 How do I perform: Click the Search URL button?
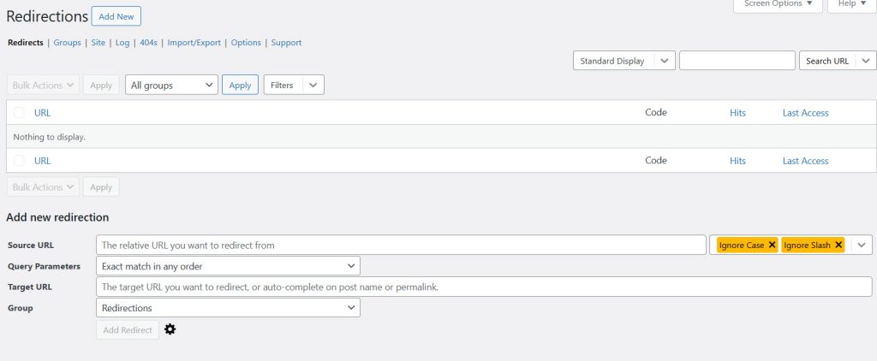pyautogui.click(x=827, y=61)
